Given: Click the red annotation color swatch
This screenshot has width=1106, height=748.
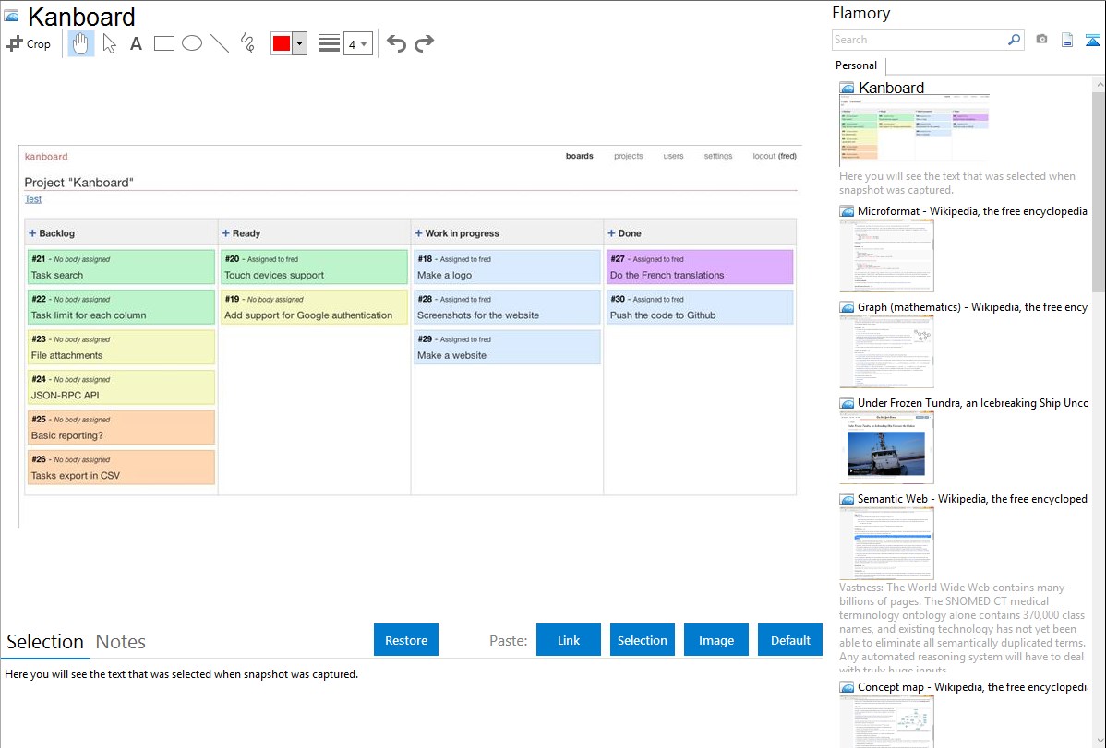Looking at the screenshot, I should click(282, 43).
